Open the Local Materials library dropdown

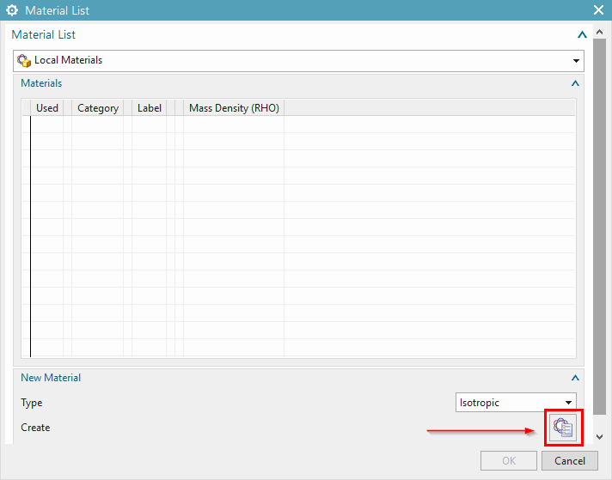click(576, 61)
